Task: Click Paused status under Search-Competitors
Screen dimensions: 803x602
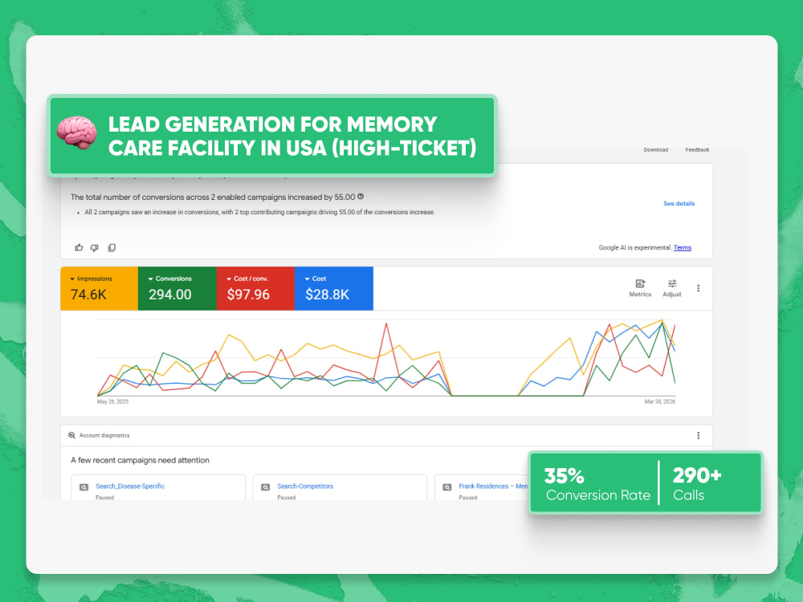Action: (x=287, y=498)
